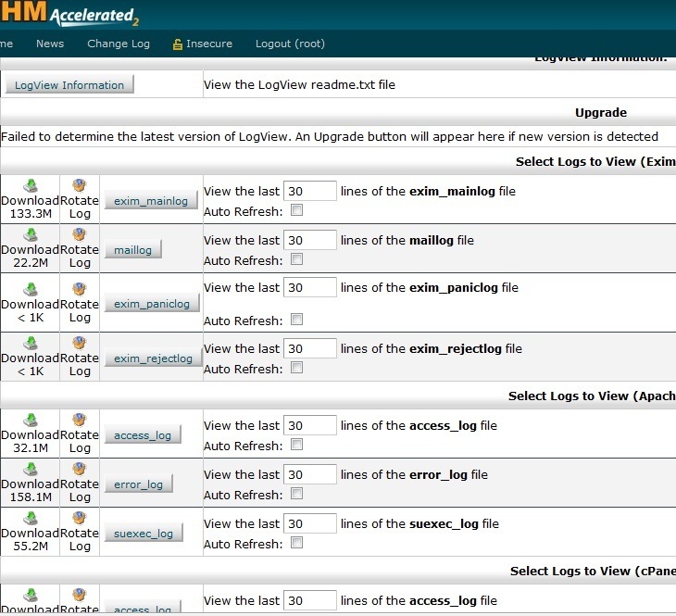
Task: Click the lines input field for Apache access_log
Action: [x=310, y=425]
